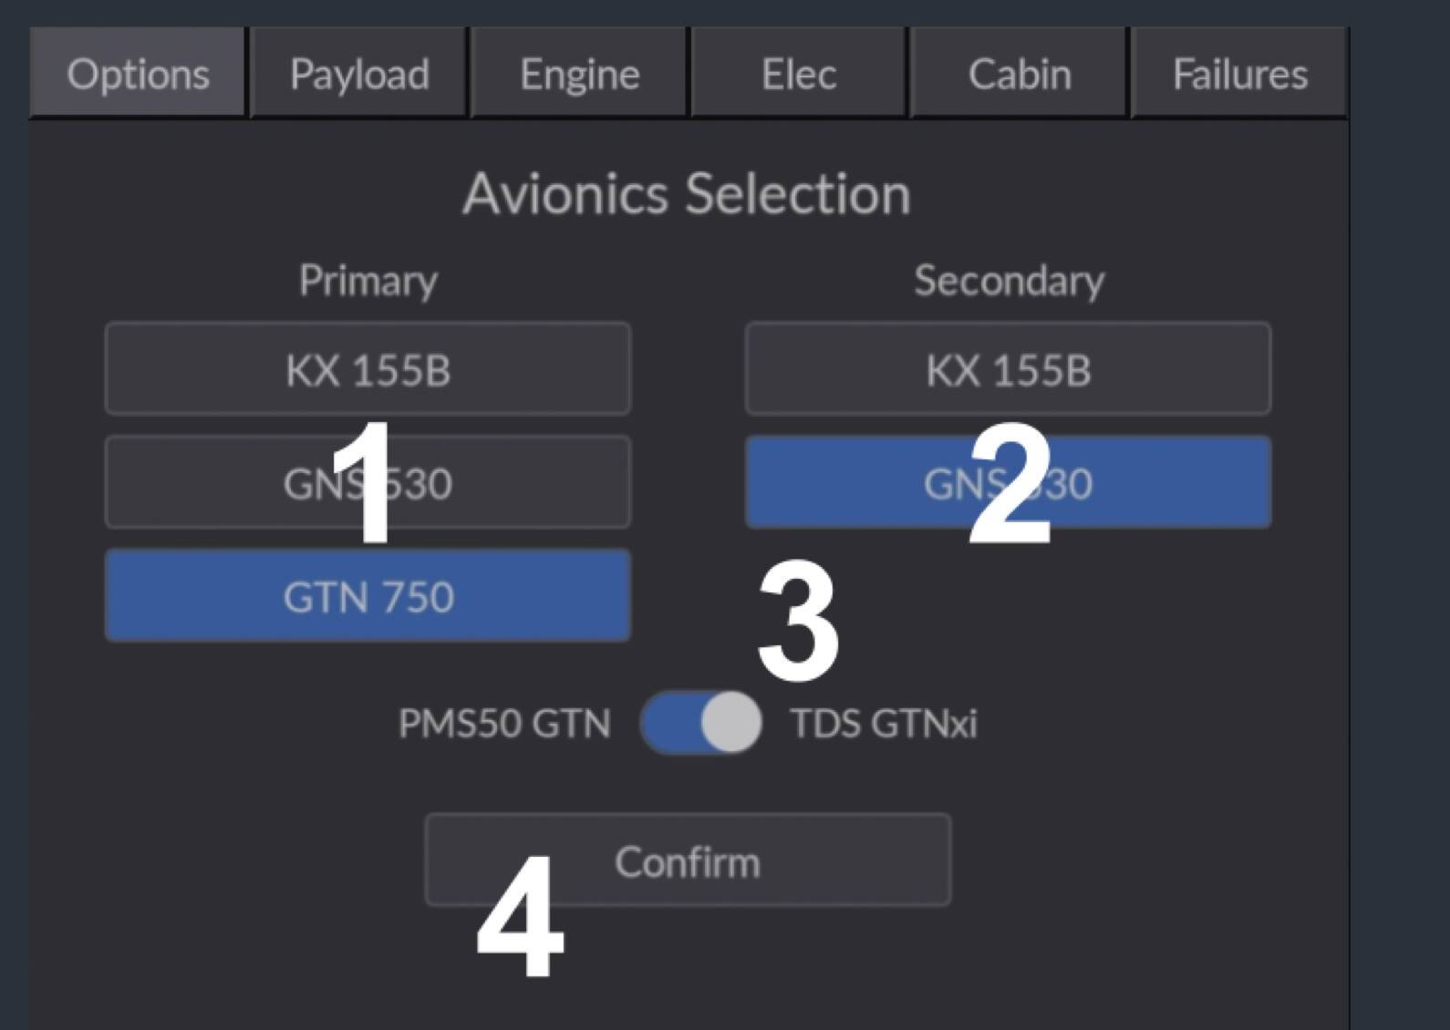Toggle the PMS50 GTN / TDS GTNxi switch
1450x1030 pixels.
(x=701, y=723)
